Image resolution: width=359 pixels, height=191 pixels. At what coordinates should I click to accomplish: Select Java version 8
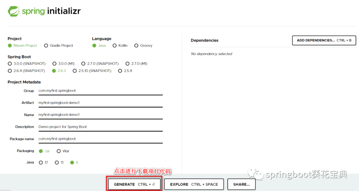pos(74,162)
